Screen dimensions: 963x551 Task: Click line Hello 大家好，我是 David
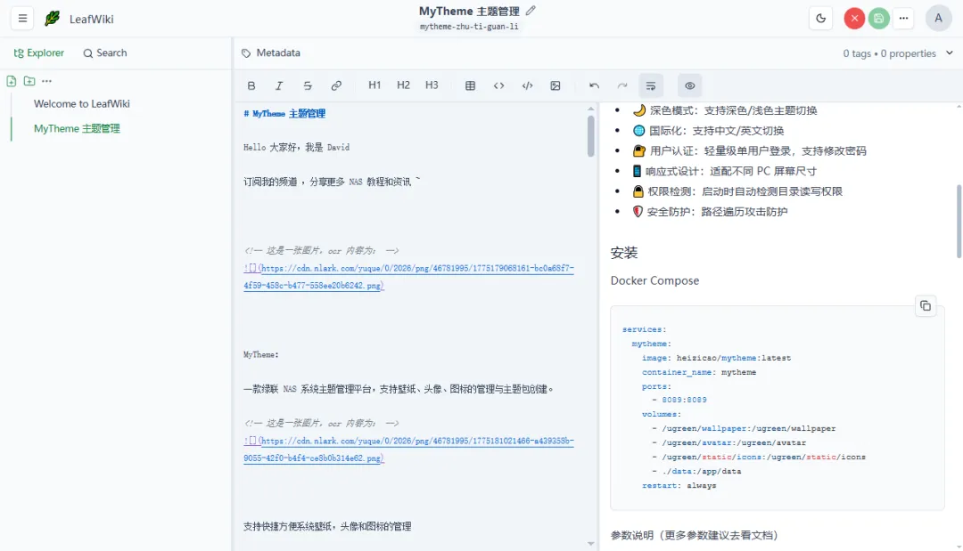(x=297, y=147)
